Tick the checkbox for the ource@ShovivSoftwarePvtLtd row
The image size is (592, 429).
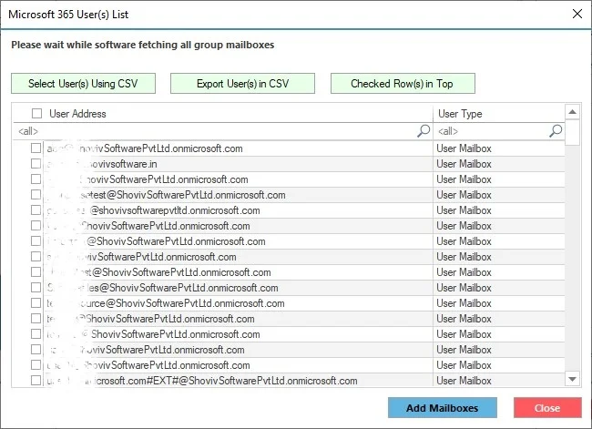36,303
